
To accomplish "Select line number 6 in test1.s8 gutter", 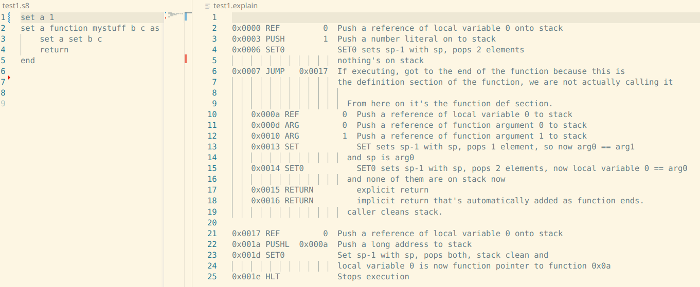I will tap(3, 71).
